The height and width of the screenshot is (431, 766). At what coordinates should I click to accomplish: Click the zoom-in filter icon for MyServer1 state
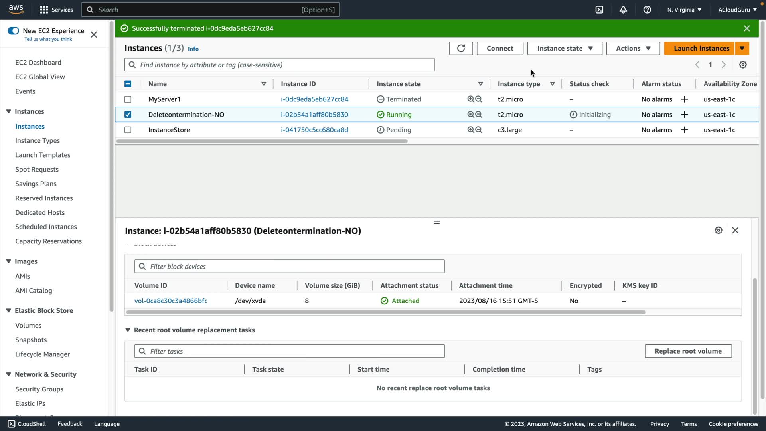coord(471,99)
